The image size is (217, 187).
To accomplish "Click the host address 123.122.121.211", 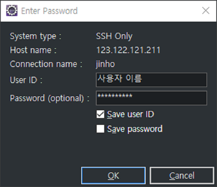I will (x=128, y=50).
